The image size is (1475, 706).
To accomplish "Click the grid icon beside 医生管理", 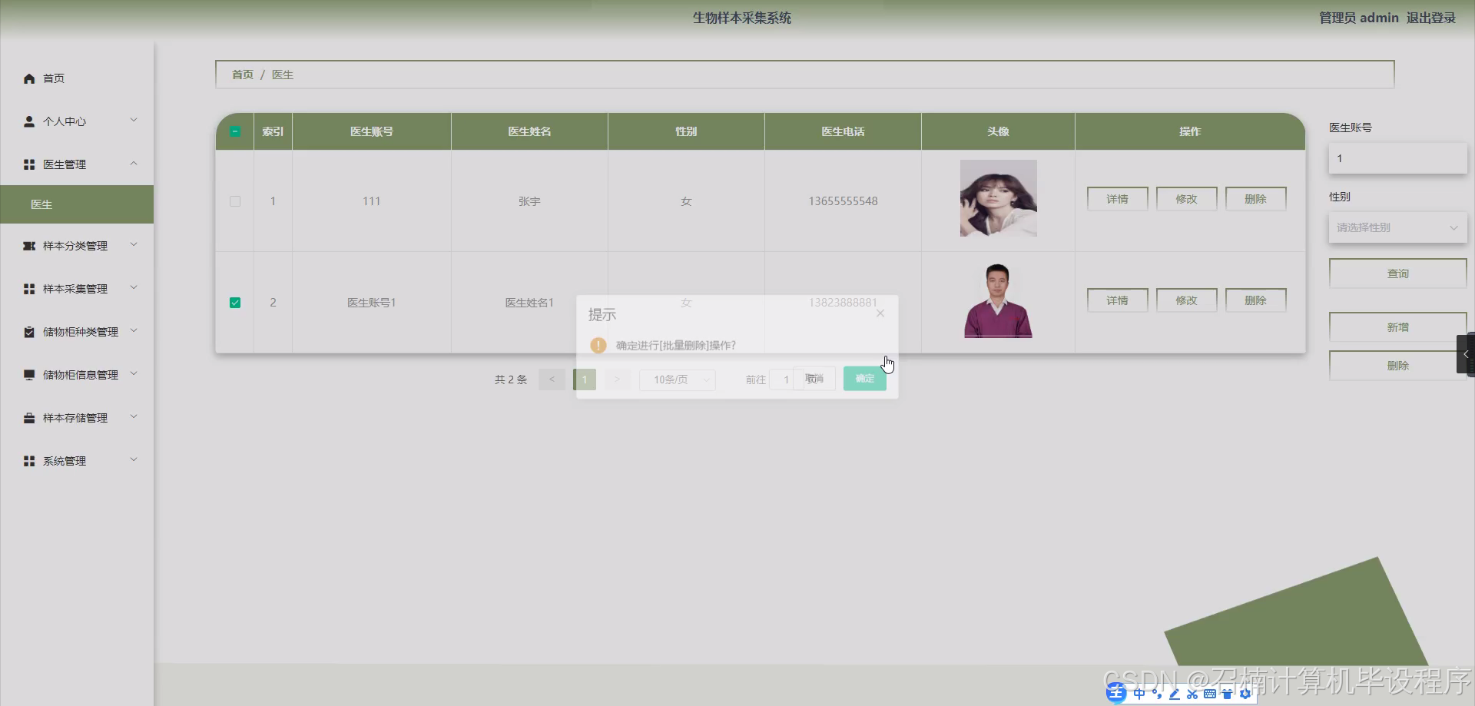I will click(29, 164).
